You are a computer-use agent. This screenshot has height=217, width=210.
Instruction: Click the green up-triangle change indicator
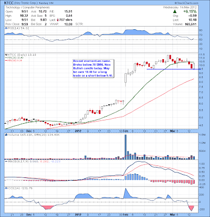tap(175, 11)
